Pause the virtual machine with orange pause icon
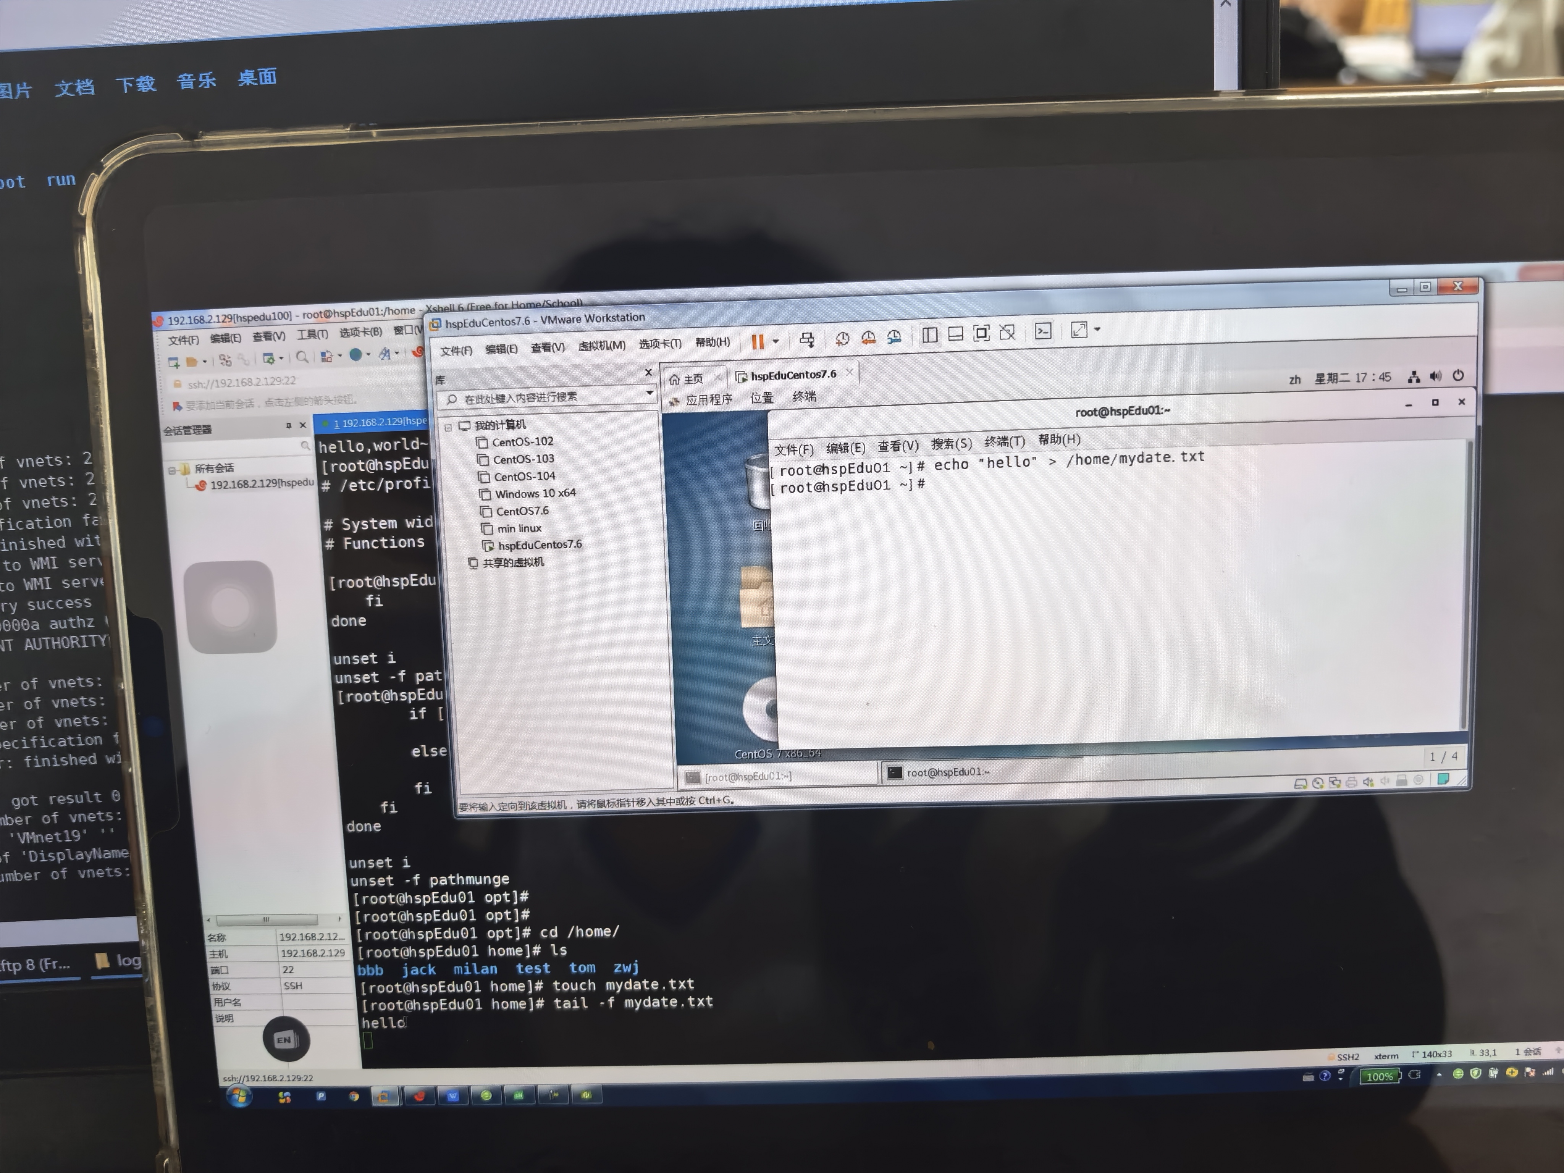This screenshot has width=1564, height=1173. coord(757,342)
